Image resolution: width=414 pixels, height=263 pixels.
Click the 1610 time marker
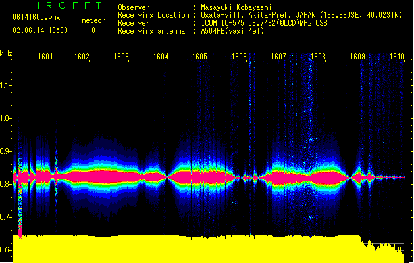tap(397, 56)
